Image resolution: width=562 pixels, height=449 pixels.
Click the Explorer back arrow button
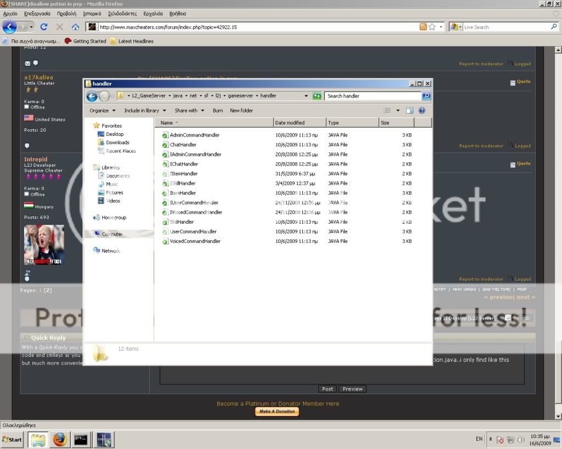coord(92,96)
